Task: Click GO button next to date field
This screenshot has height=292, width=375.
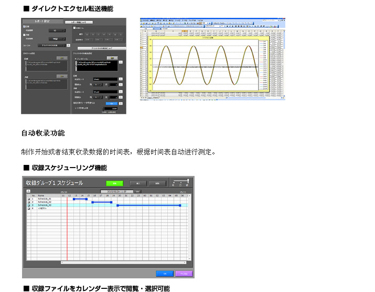Action: (x=137, y=191)
